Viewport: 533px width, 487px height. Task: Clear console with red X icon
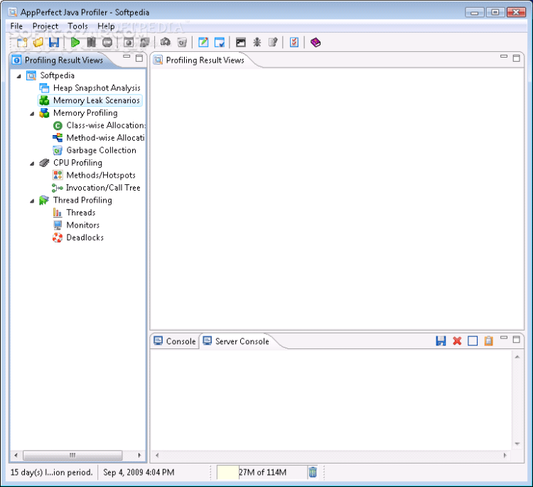(x=457, y=341)
